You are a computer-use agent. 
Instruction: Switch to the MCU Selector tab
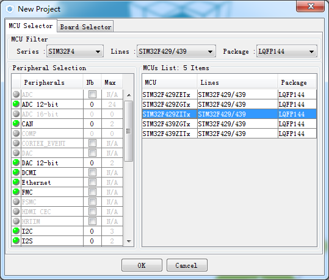[31, 26]
